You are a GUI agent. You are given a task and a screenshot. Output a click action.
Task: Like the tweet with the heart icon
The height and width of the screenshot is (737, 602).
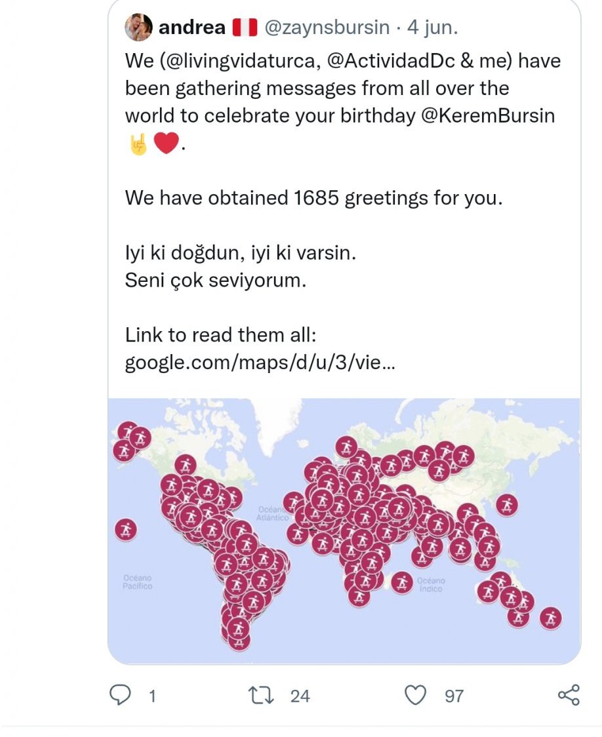click(415, 695)
